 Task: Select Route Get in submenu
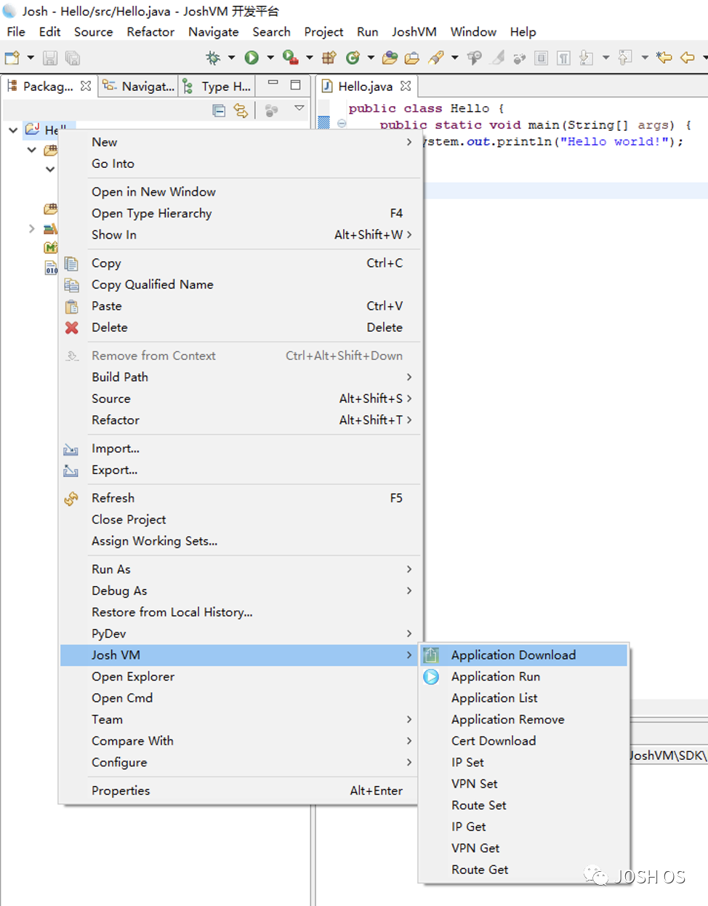tap(523, 870)
